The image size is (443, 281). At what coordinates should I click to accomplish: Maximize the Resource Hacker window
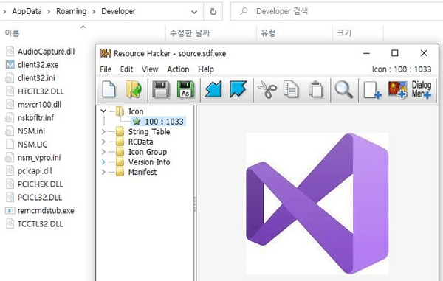tap(395, 53)
